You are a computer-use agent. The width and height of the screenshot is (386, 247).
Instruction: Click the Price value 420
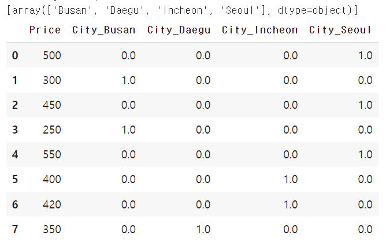[x=52, y=204]
